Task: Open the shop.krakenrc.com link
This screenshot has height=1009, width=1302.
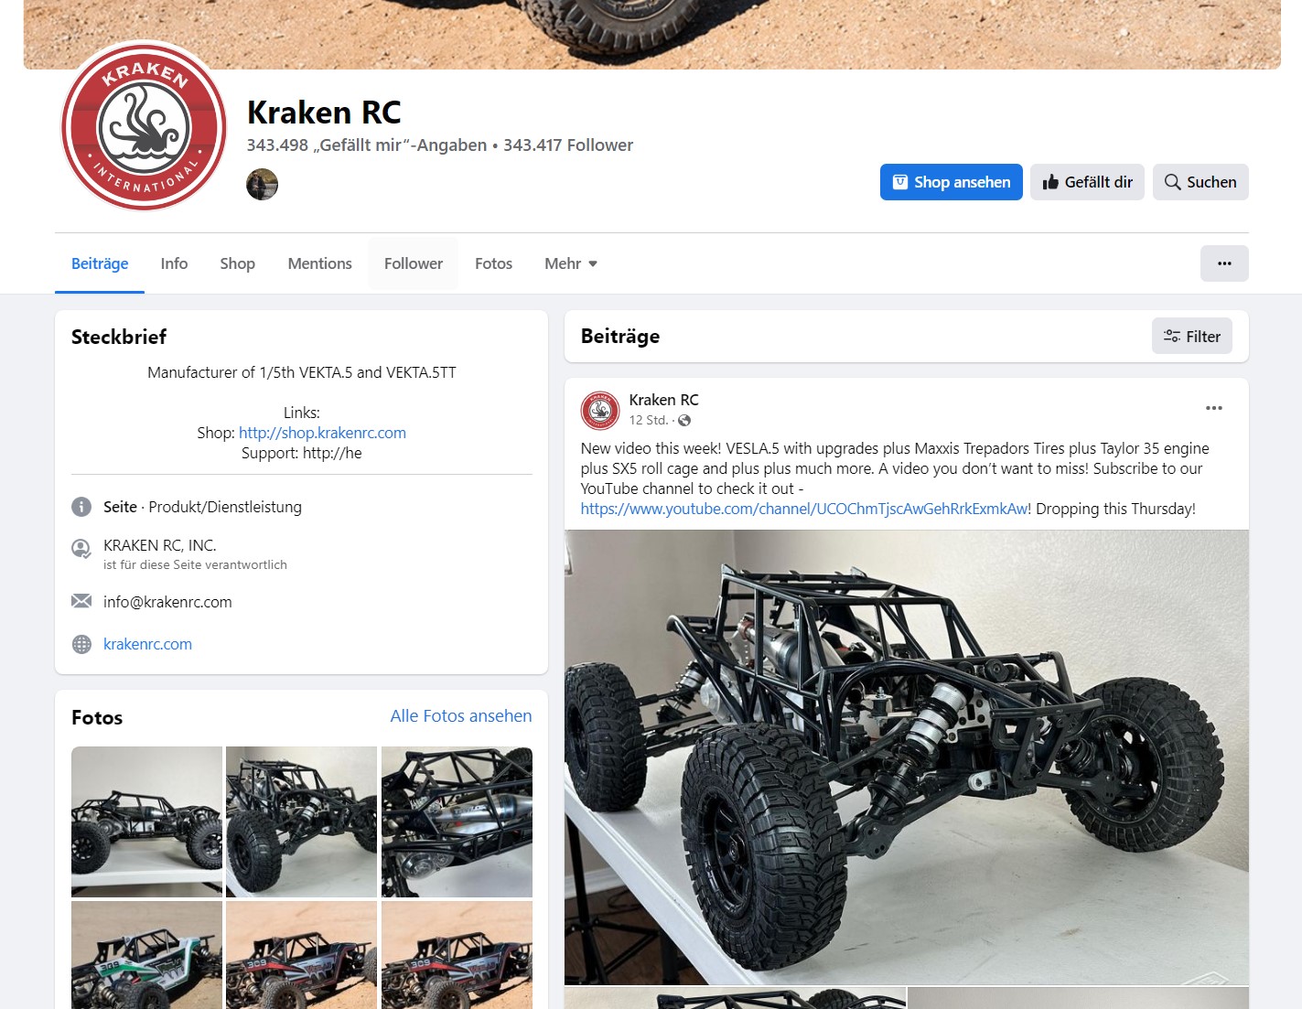Action: click(322, 433)
